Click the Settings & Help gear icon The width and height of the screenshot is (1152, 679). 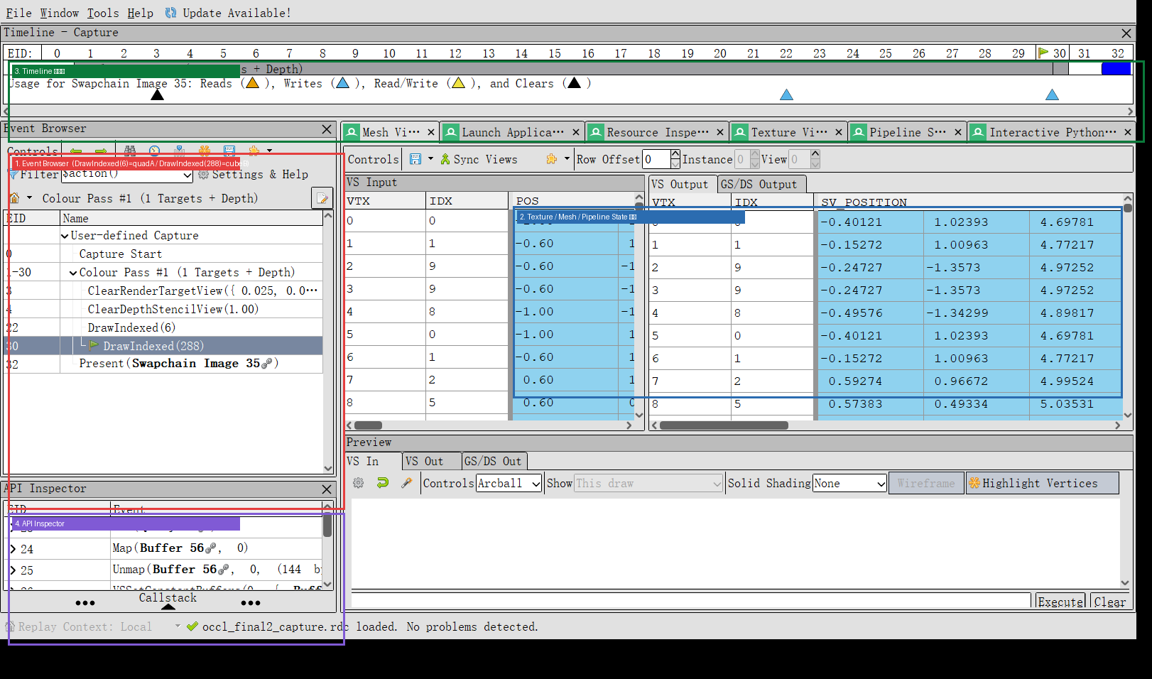[x=204, y=175]
